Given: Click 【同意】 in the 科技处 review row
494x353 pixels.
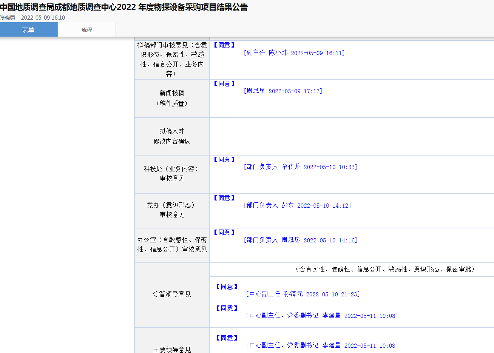Looking at the screenshot, I should pyautogui.click(x=224, y=159).
